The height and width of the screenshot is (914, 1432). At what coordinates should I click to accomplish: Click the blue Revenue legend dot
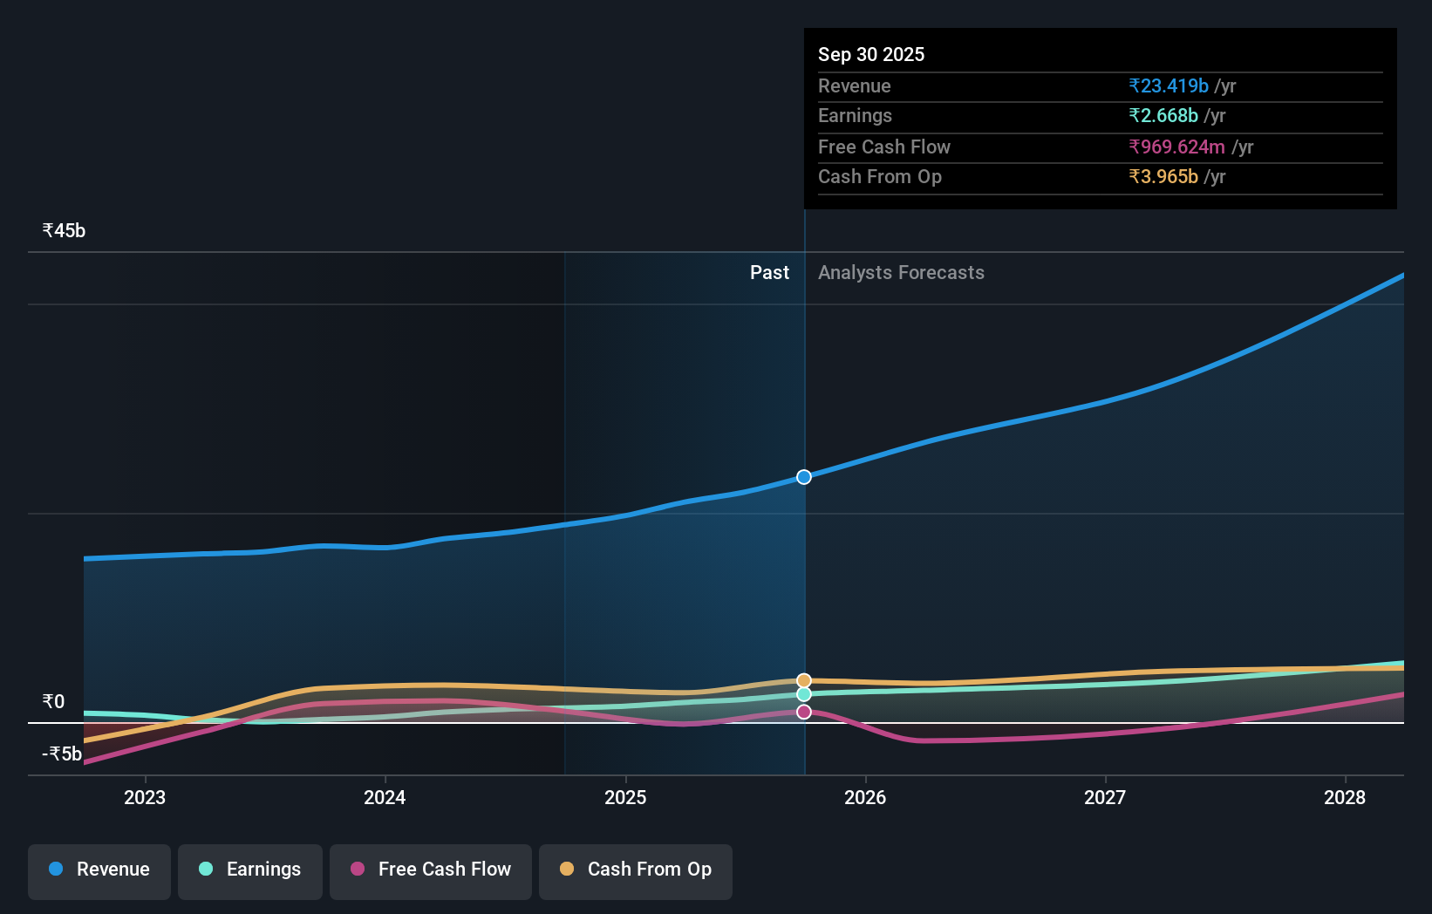point(58,869)
